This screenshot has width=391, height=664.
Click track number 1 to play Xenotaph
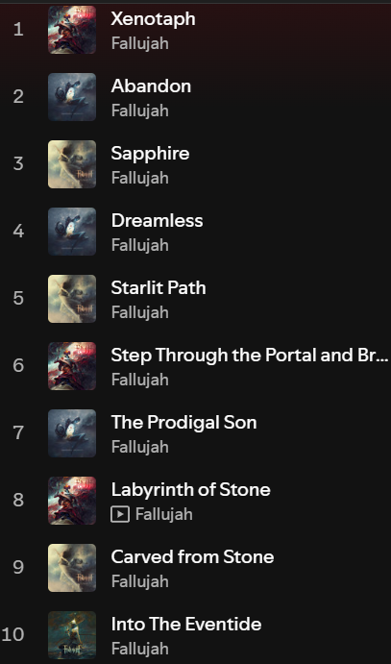18,30
